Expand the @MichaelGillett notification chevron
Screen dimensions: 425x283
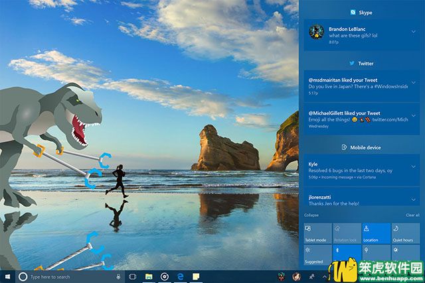coord(414,115)
